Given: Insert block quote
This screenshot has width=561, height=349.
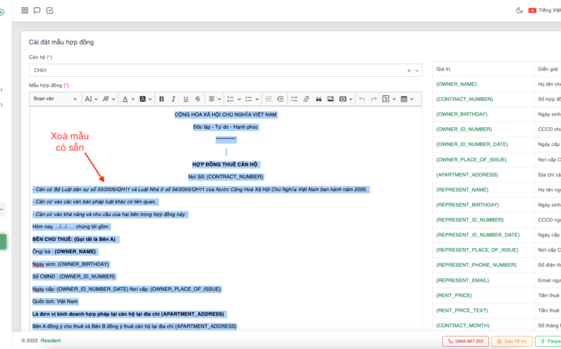Looking at the screenshot, I should click(x=318, y=99).
